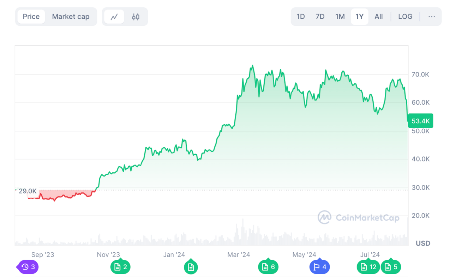Open the three-dots more options menu
Image resolution: width=456 pixels, height=277 pixels.
tap(431, 17)
